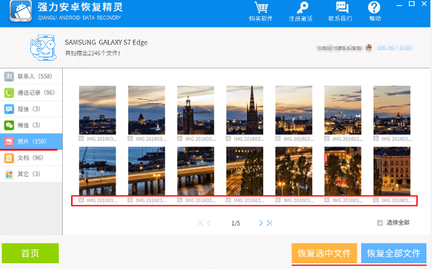Tick the 选择全部 select-all checkbox
Screen dimensions: 433x269
pos(380,223)
